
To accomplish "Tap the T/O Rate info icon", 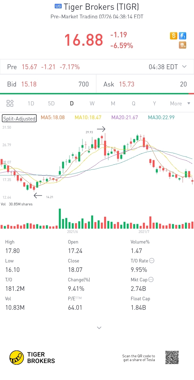I will click(152, 261).
